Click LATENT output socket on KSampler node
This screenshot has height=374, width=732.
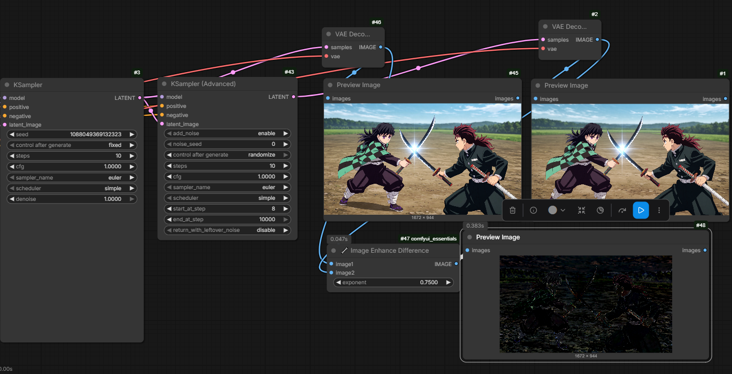pyautogui.click(x=140, y=98)
